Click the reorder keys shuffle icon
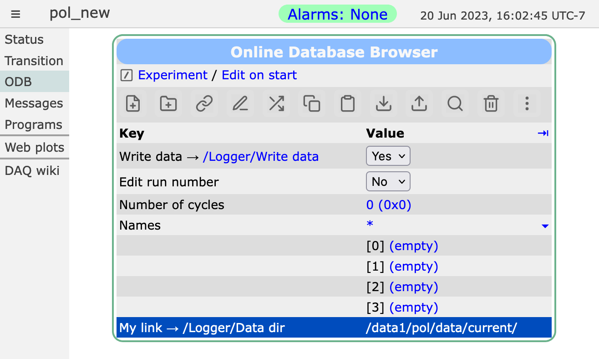This screenshot has width=599, height=359. [276, 104]
